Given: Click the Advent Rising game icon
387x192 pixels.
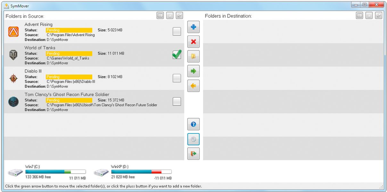Looking at the screenshot, I should [x=13, y=32].
